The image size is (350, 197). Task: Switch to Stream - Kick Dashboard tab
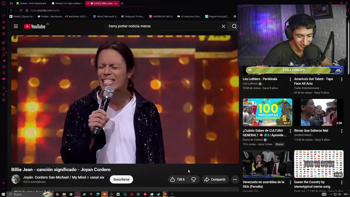[x=32, y=3]
